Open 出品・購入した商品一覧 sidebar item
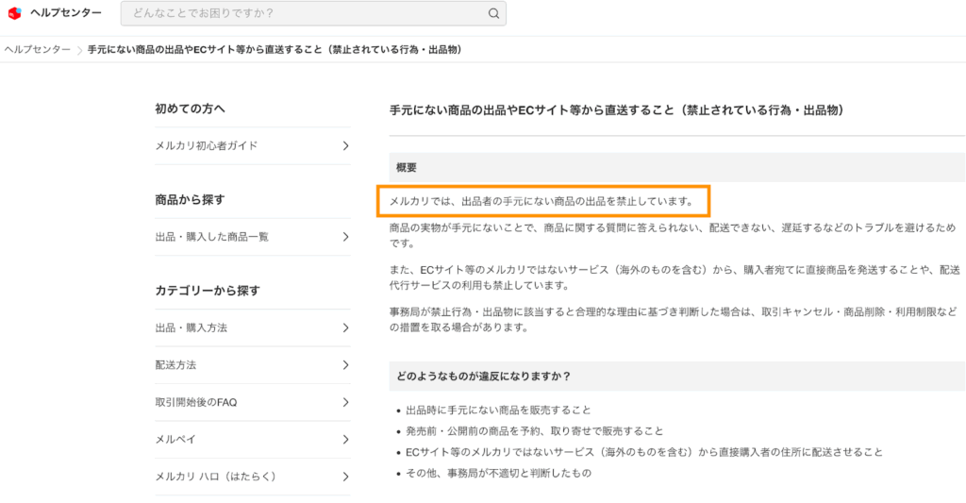Screen dimensions: 966x503 tap(212, 237)
